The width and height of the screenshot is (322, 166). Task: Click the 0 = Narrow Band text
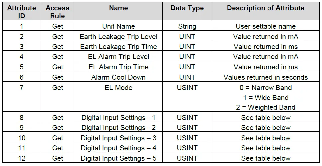(x=266, y=88)
